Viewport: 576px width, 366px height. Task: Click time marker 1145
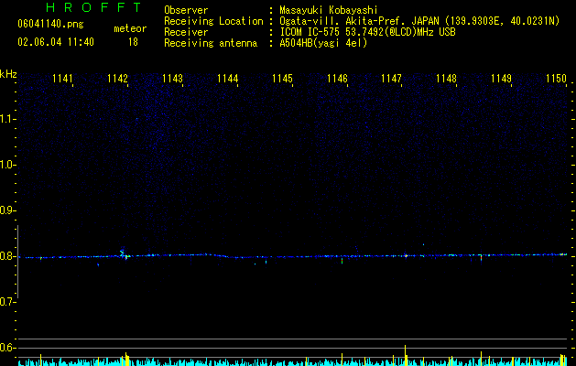282,79
